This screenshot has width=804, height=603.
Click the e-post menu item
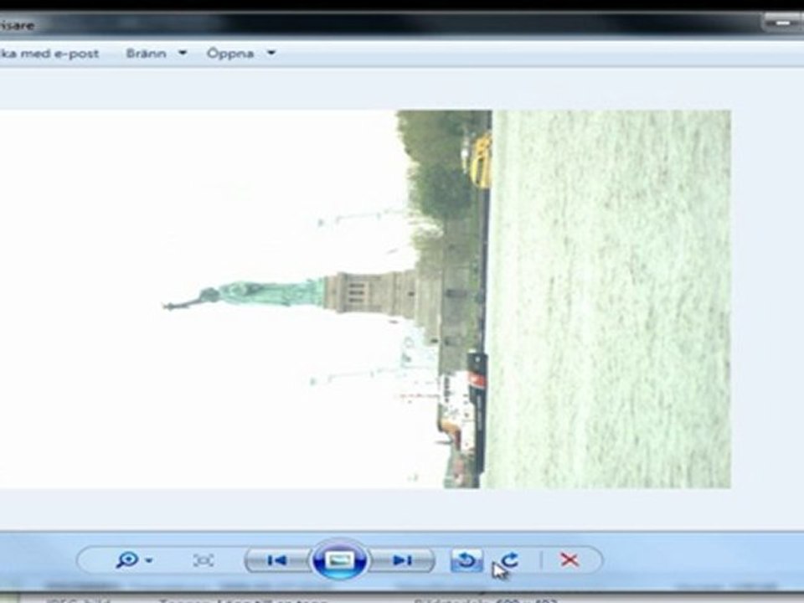click(49, 54)
